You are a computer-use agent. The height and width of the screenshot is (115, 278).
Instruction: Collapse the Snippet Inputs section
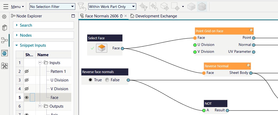[17, 45]
